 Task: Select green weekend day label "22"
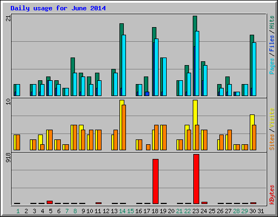187,211
